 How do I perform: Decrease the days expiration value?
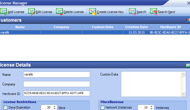[54, 109]
